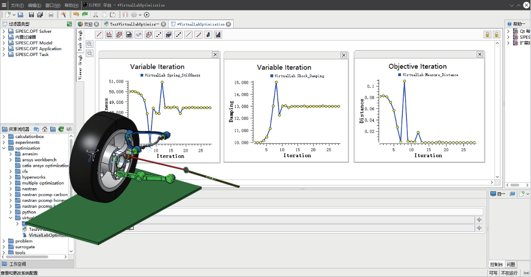Open the 编辑(E) menu
The image size is (531, 277).
point(34,5)
